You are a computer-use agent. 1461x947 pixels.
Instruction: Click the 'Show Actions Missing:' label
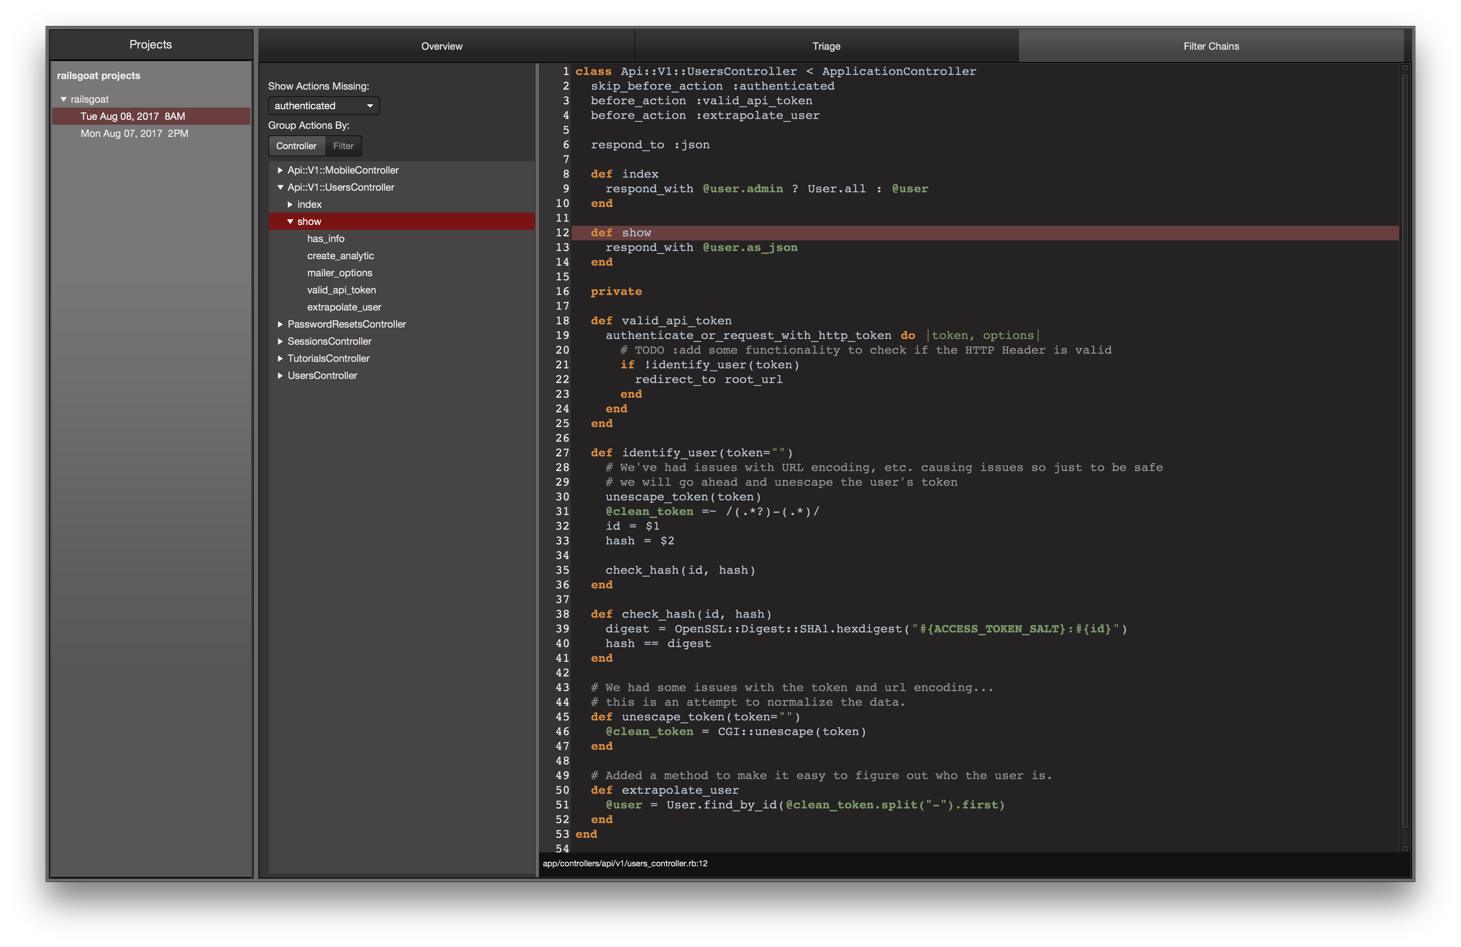click(319, 86)
